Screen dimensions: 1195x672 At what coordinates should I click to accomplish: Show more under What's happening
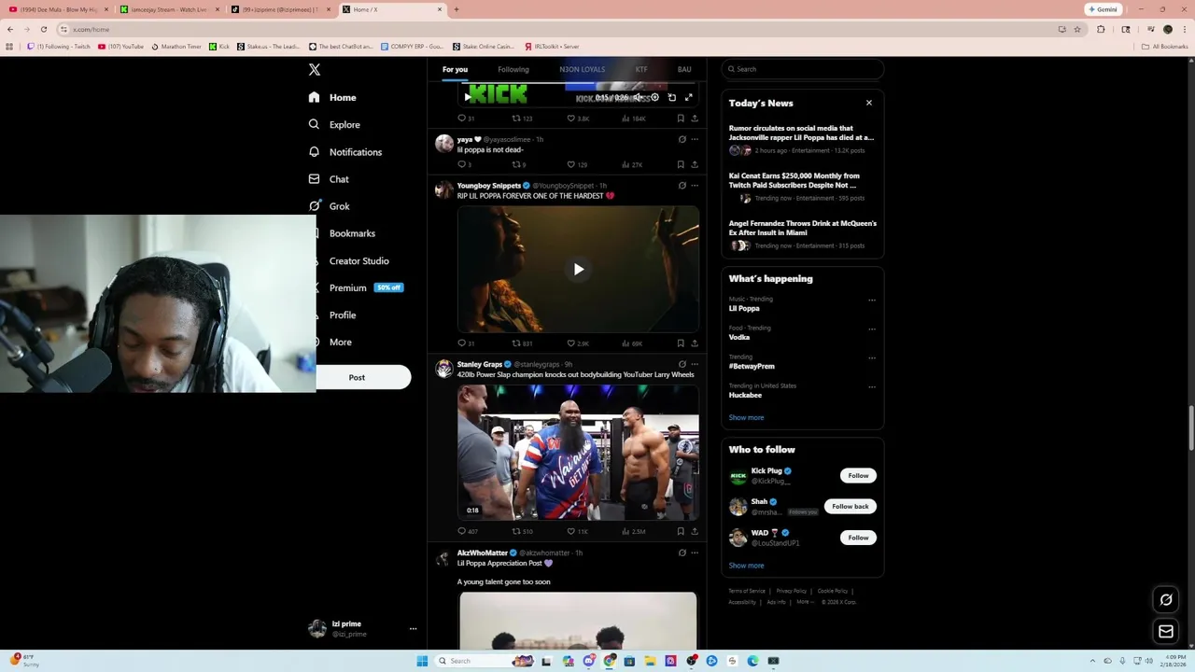[746, 417]
